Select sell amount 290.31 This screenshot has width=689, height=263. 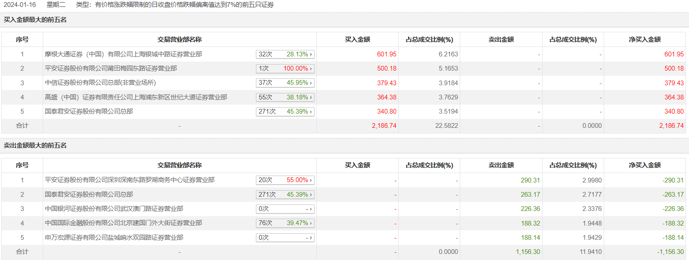click(530, 180)
